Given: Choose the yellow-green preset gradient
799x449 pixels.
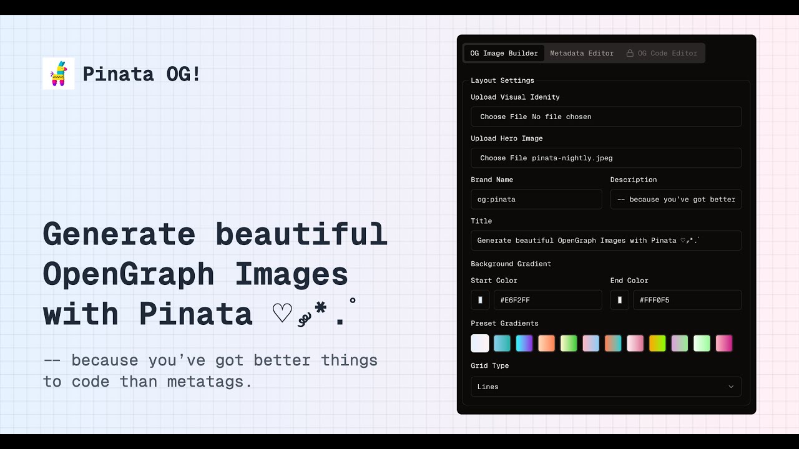Looking at the screenshot, I should pyautogui.click(x=657, y=343).
